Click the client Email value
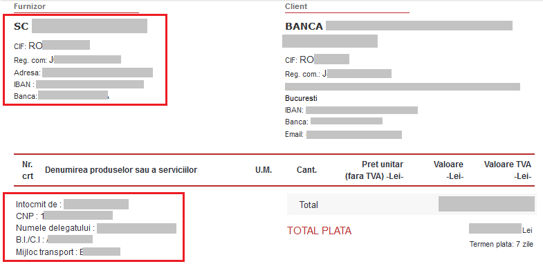The image size is (543, 264). click(x=354, y=135)
